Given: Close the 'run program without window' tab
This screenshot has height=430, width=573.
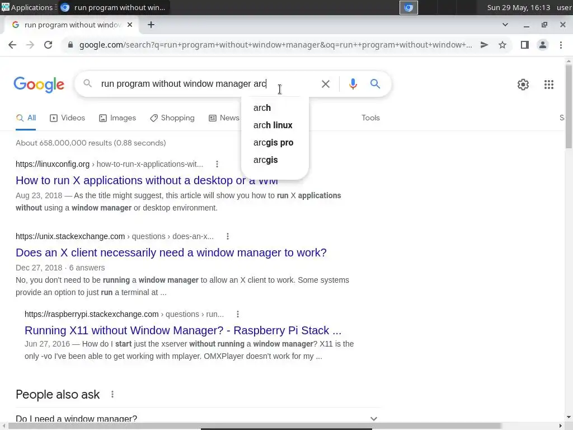Looking at the screenshot, I should click(130, 25).
